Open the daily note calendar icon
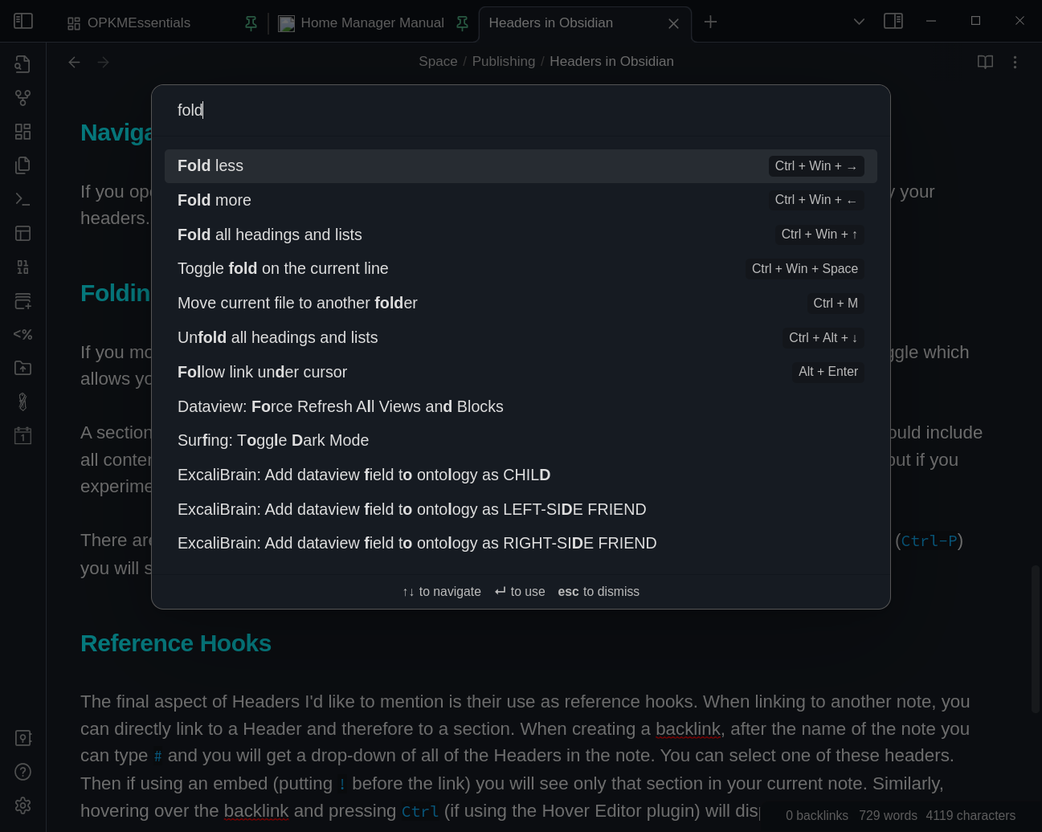The width and height of the screenshot is (1042, 832). 22,436
